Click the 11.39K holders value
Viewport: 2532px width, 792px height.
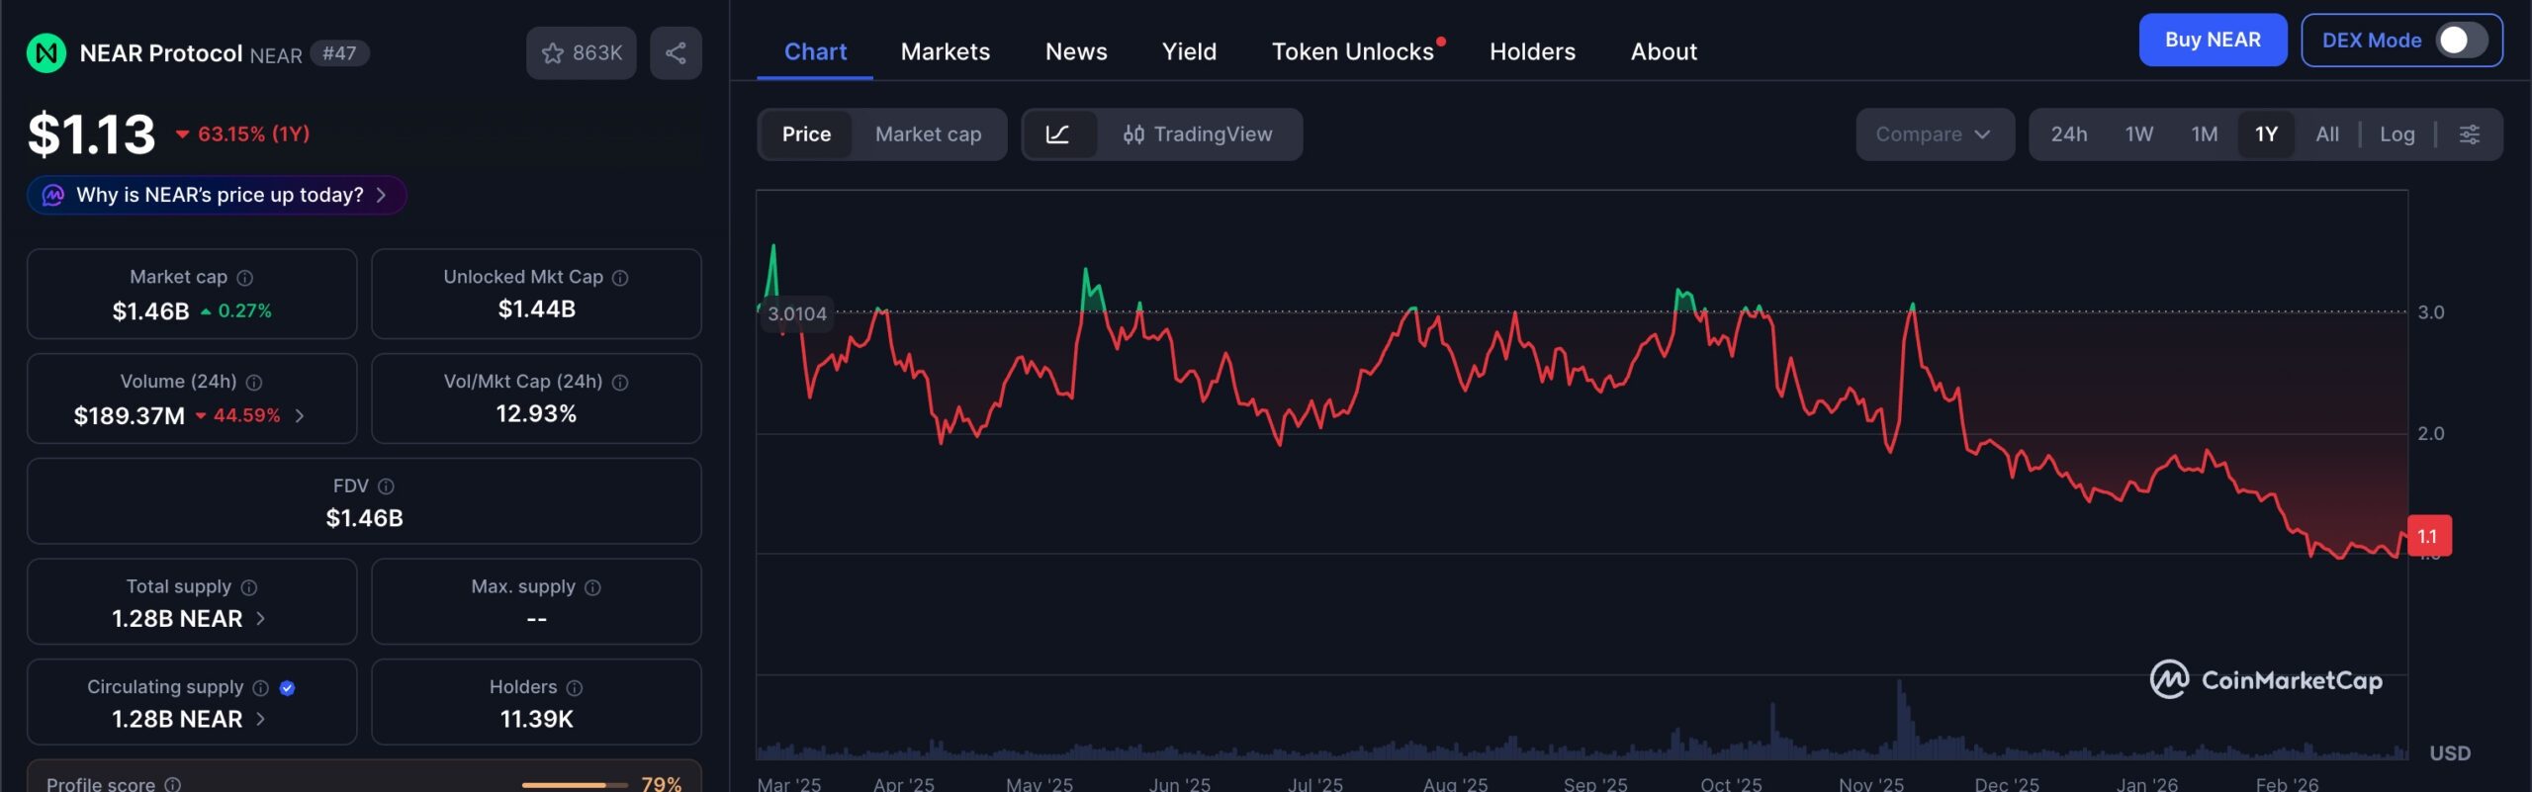tap(536, 720)
